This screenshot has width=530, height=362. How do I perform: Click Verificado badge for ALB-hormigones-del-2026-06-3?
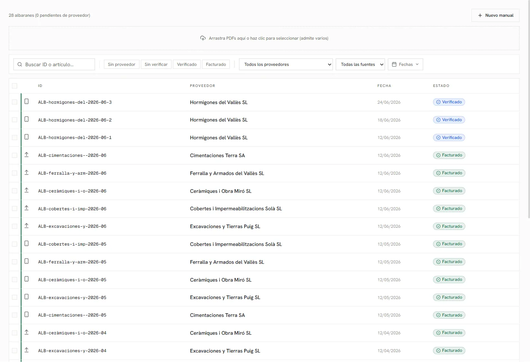coord(449,102)
